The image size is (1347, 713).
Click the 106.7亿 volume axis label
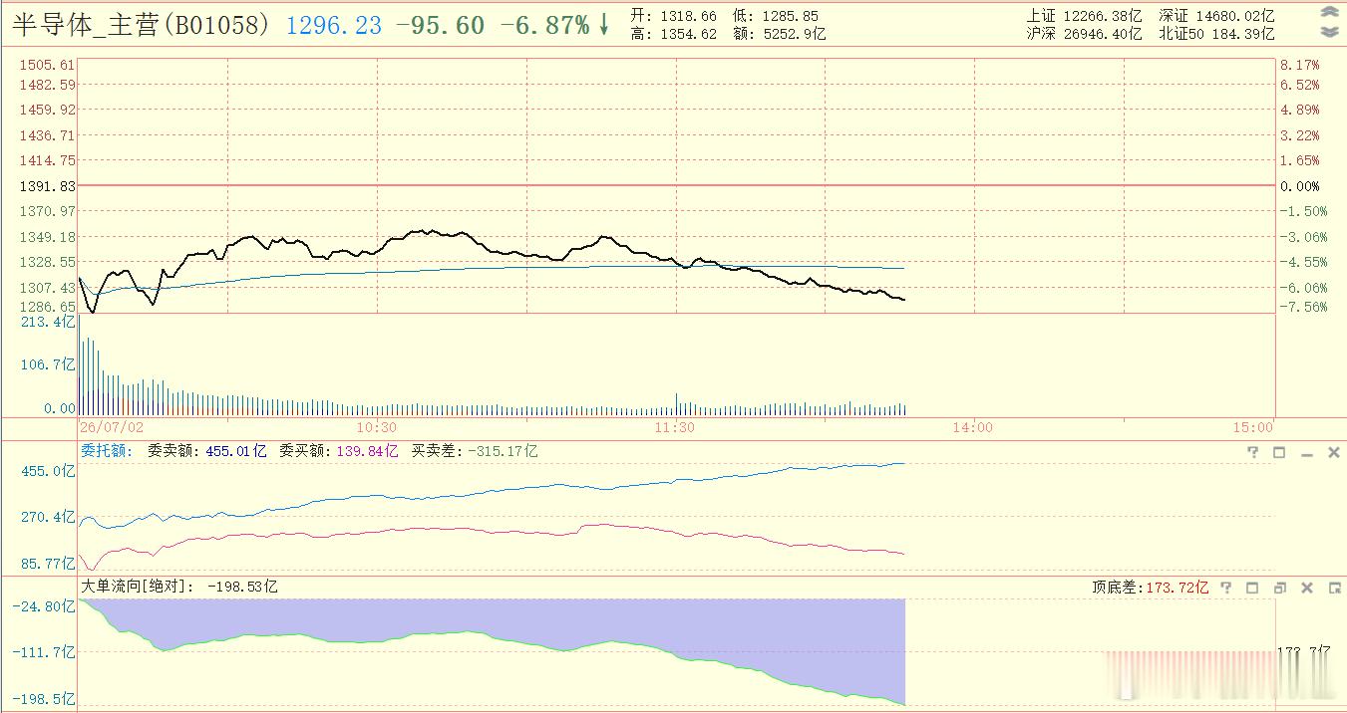tap(49, 365)
